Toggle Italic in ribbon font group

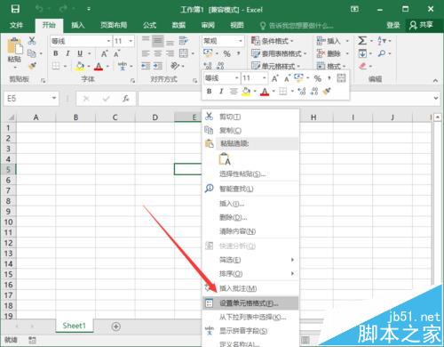(x=67, y=53)
